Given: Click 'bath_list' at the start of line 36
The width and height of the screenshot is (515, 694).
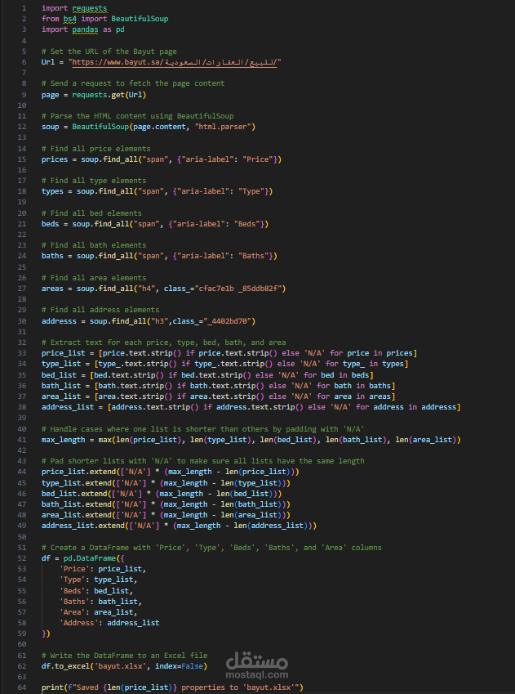Looking at the screenshot, I should pyautogui.click(x=61, y=386).
